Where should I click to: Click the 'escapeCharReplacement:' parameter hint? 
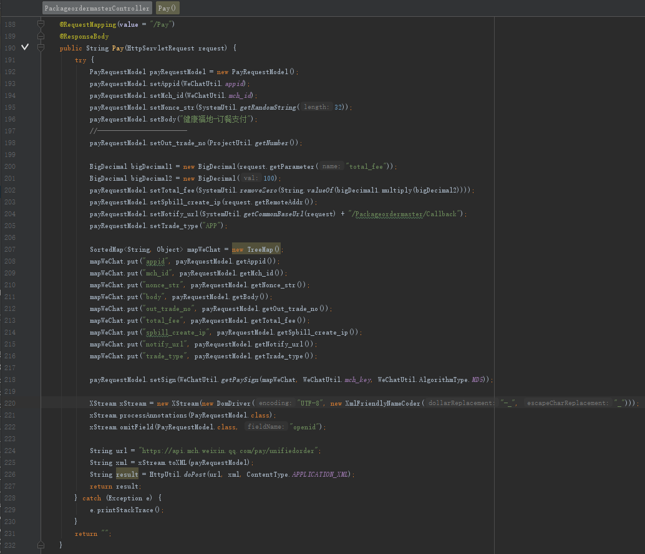tap(567, 403)
